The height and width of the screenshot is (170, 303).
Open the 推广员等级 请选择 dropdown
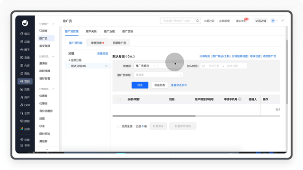(x=158, y=75)
